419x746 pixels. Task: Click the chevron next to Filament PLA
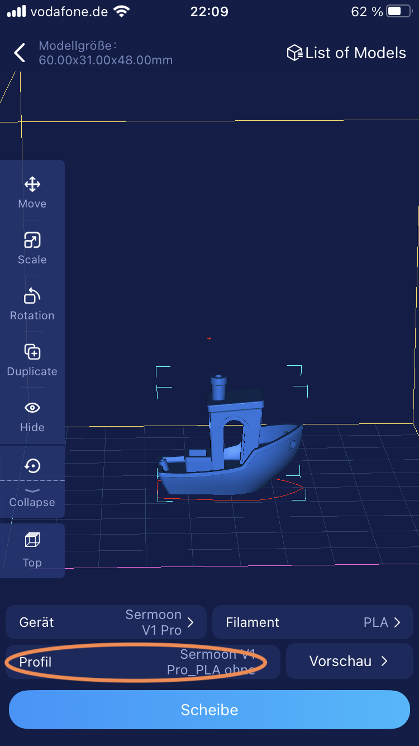[x=397, y=622]
